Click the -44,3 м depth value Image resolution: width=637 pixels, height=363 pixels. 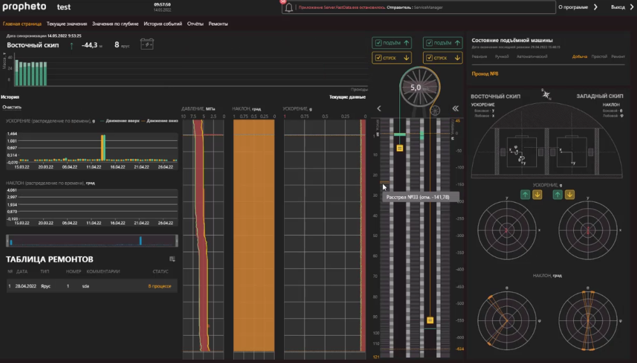89,45
